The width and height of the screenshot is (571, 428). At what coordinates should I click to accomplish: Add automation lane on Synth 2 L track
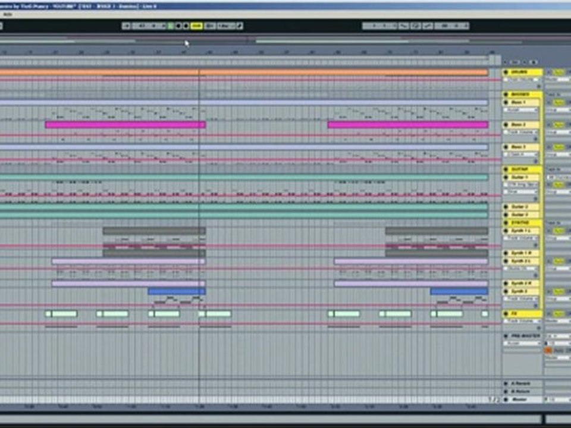point(536,275)
